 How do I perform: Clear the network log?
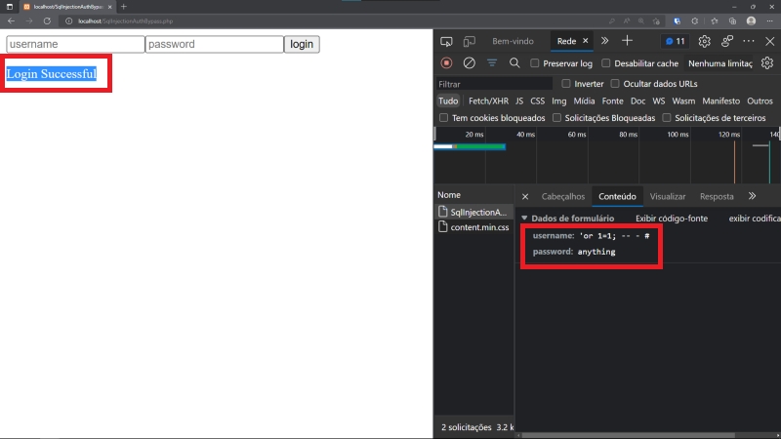point(469,62)
